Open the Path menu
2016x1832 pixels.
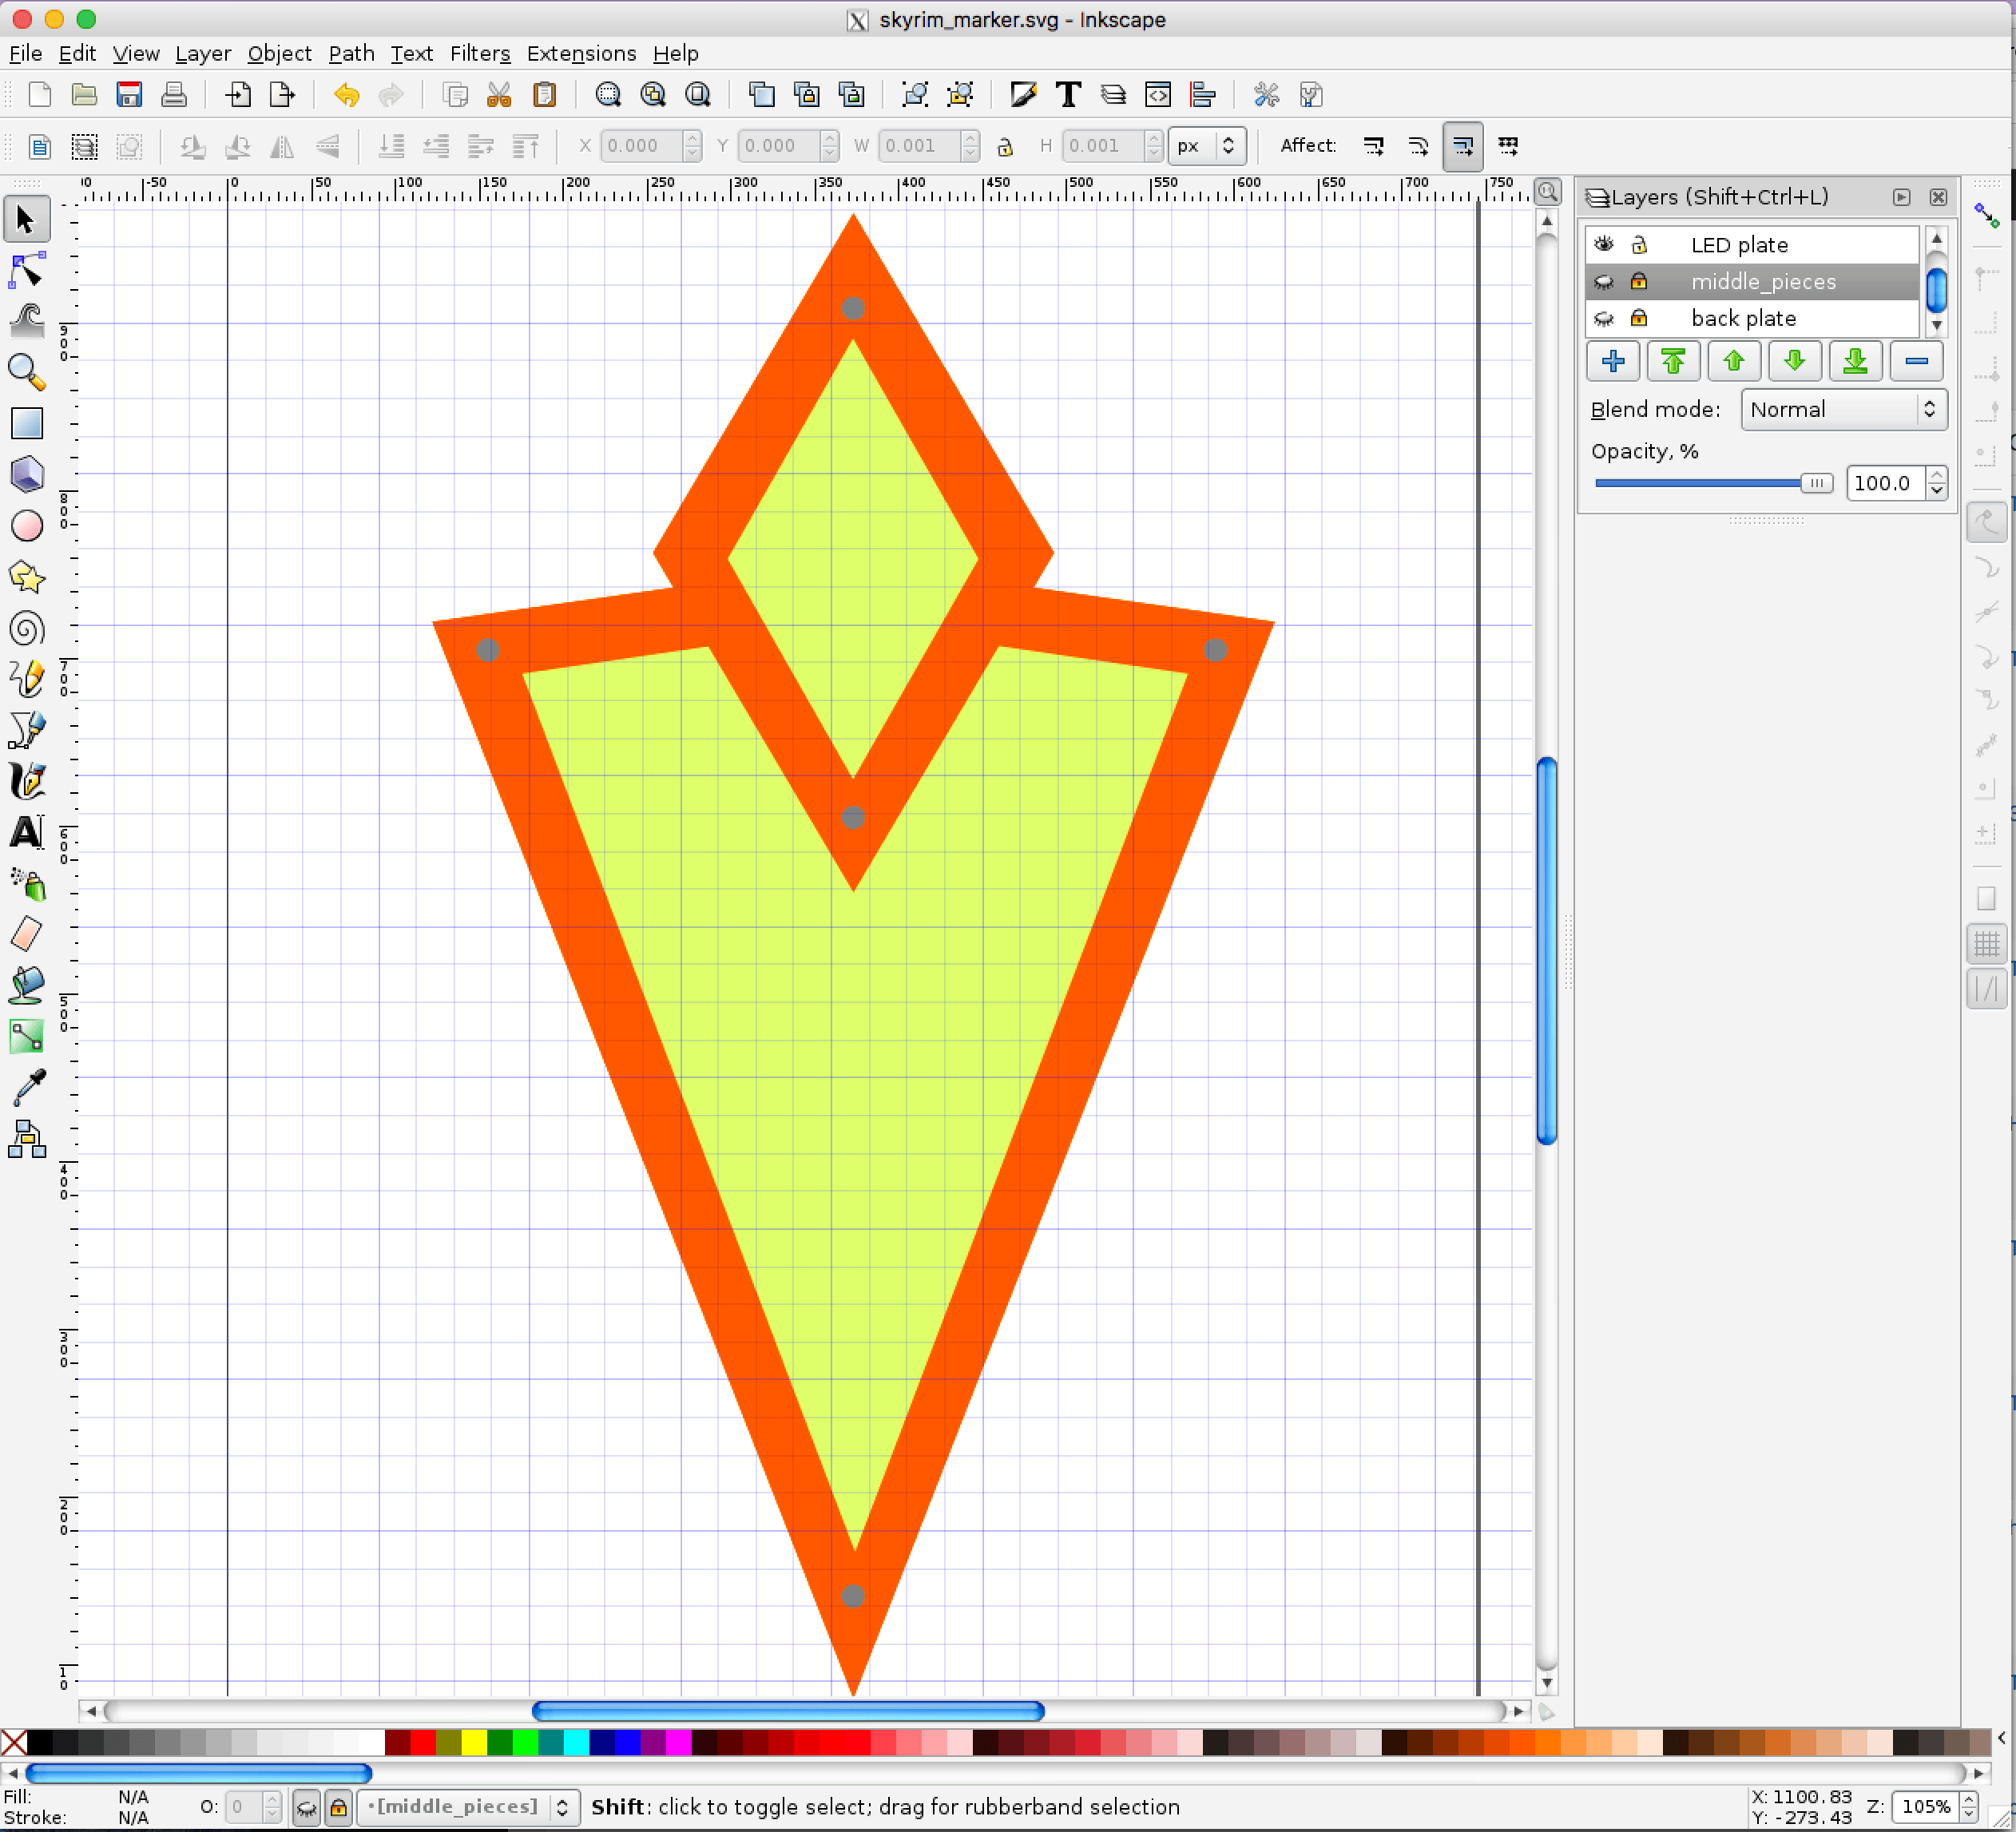(351, 53)
